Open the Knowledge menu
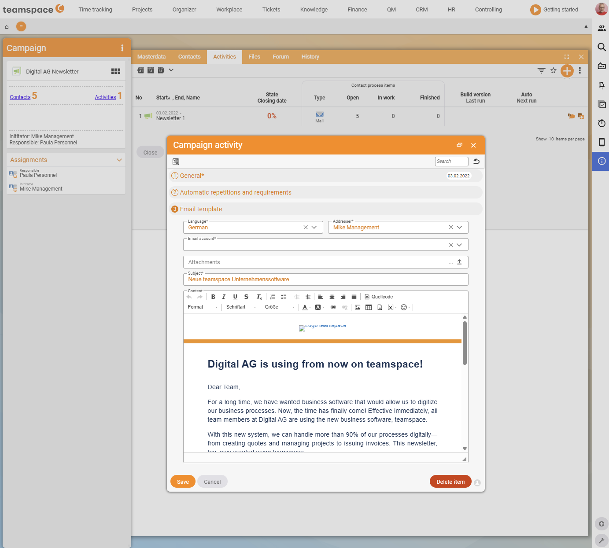 click(314, 9)
